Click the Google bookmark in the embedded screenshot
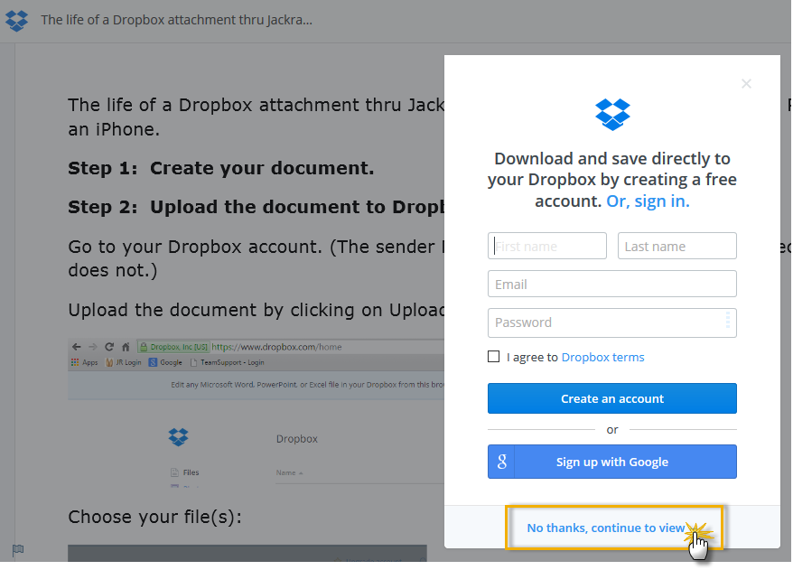 click(165, 362)
